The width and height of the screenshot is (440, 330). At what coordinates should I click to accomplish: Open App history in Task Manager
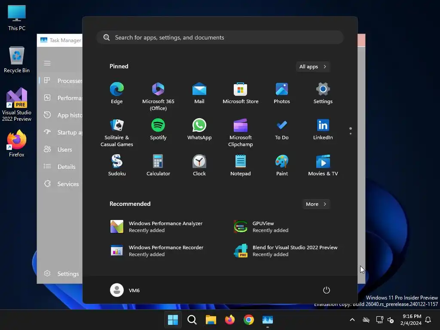61,115
